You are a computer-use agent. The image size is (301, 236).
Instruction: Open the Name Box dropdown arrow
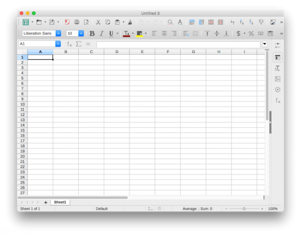58,44
